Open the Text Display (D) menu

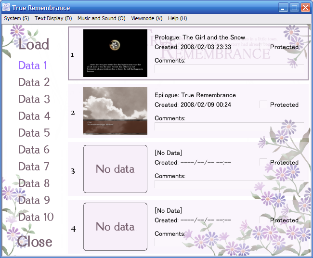(x=53, y=19)
